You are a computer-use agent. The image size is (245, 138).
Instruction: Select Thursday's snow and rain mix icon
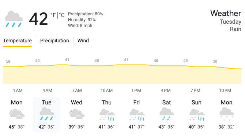[107, 115]
